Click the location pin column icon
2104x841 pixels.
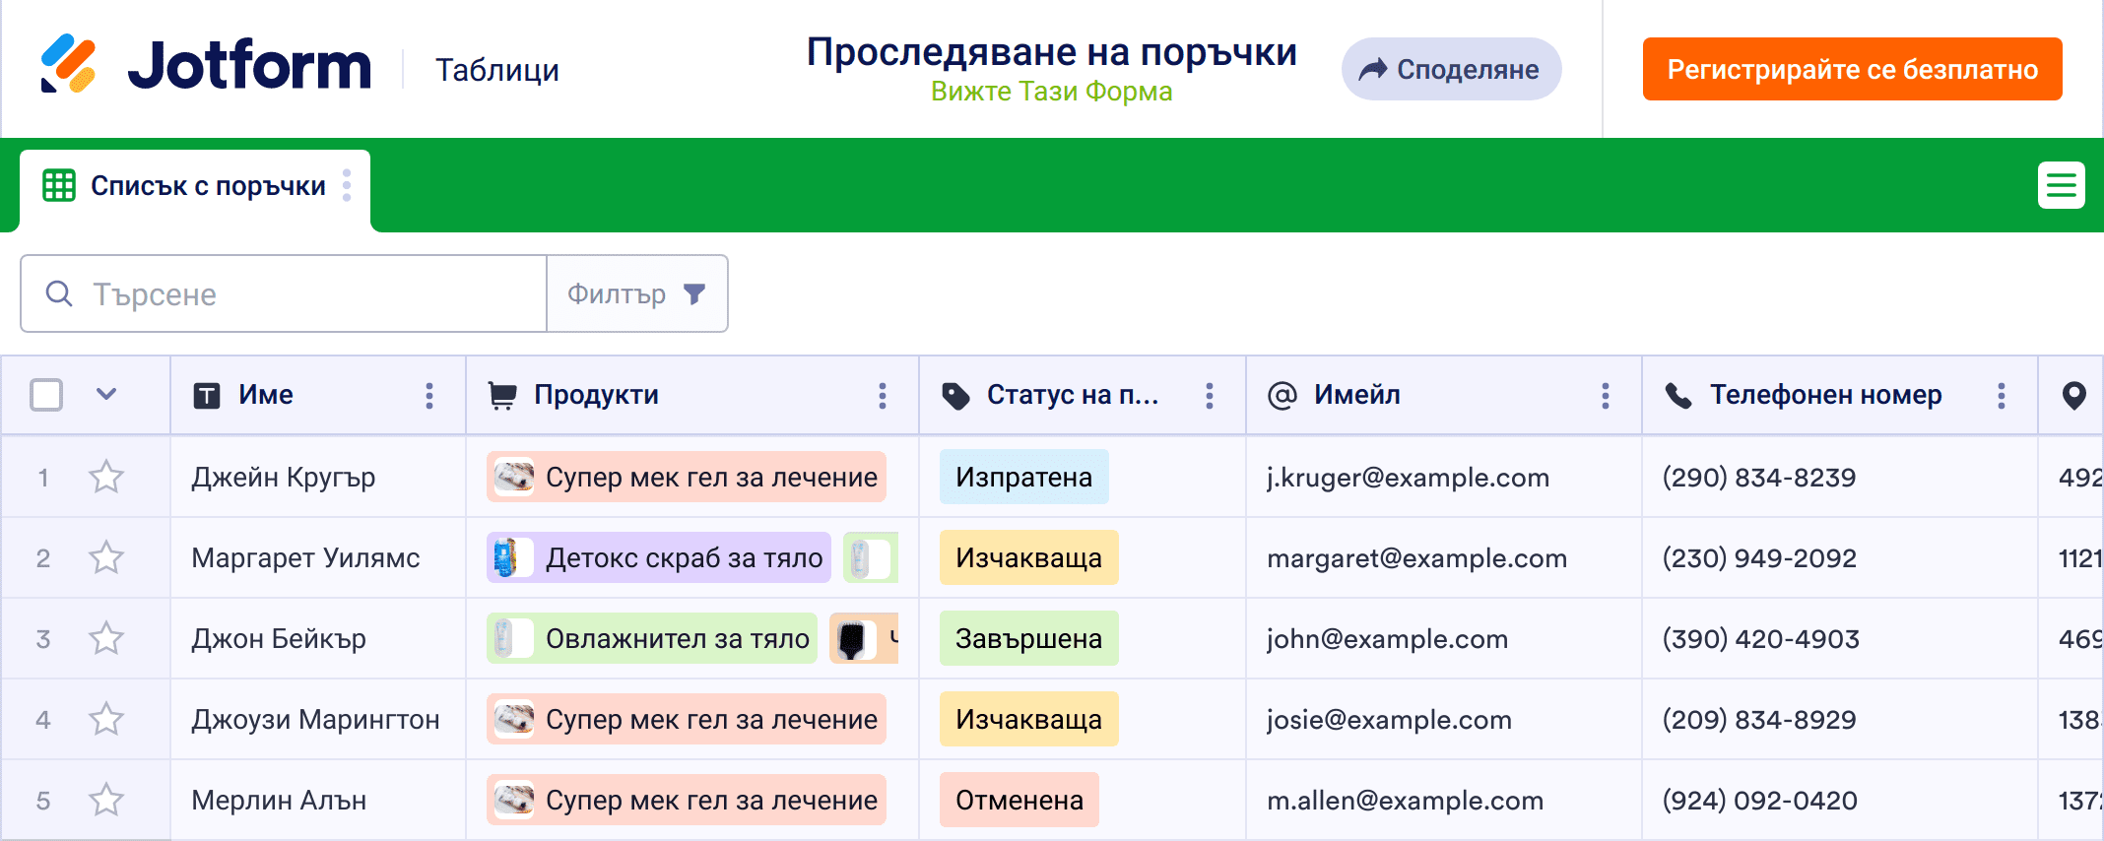pyautogui.click(x=2073, y=396)
